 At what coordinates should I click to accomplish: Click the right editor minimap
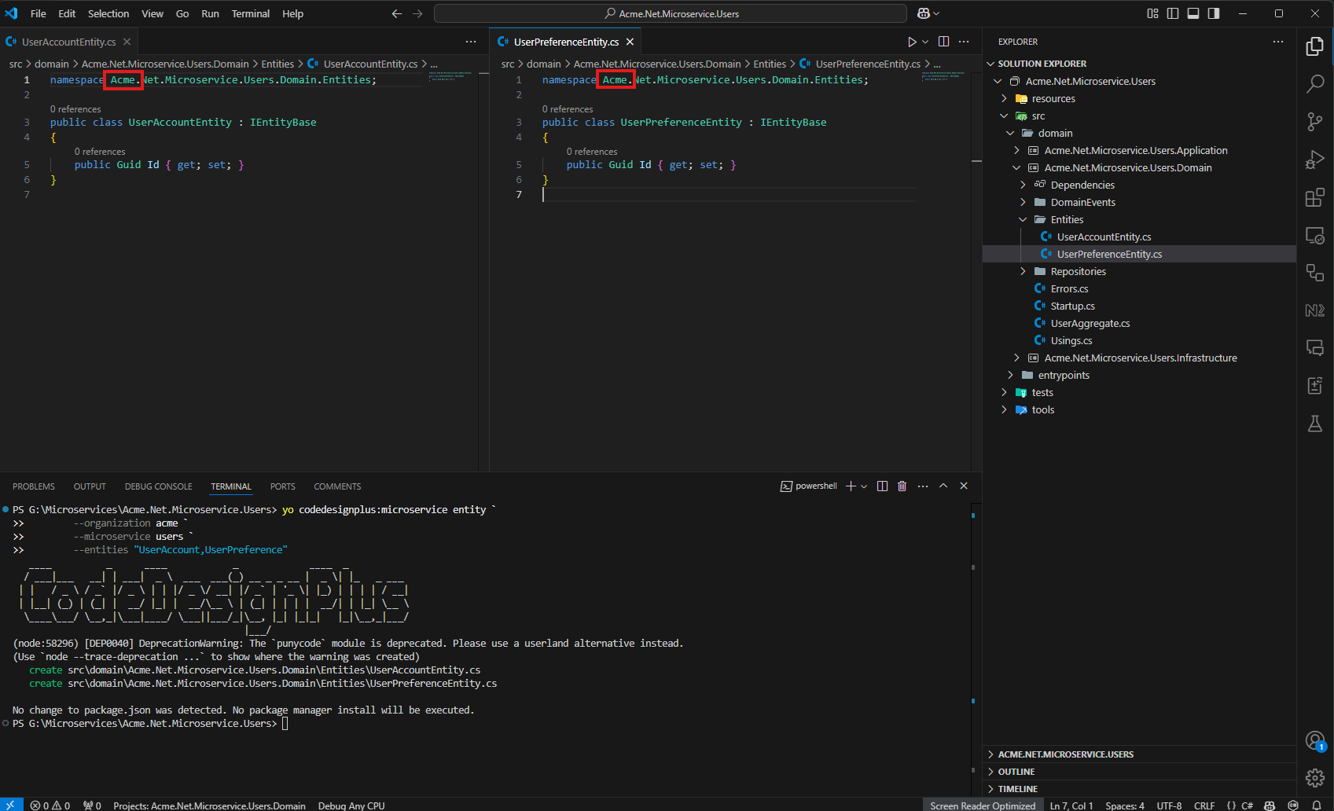pyautogui.click(x=943, y=76)
